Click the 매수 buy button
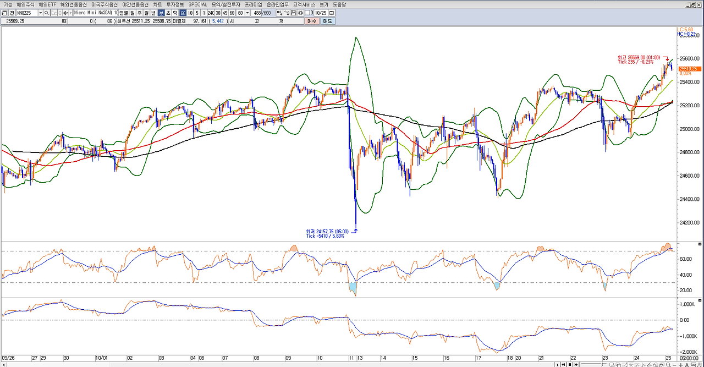 pyautogui.click(x=312, y=21)
